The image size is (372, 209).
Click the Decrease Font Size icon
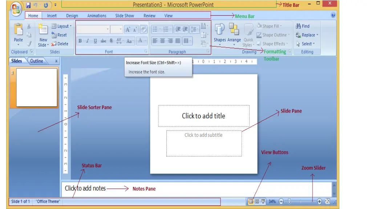click(x=135, y=29)
